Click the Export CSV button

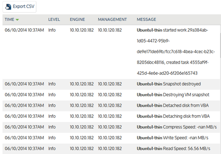pos(19,6)
